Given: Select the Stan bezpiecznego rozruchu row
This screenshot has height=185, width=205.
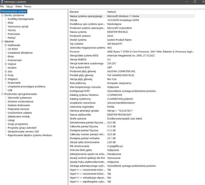Looking at the screenshot, I should [132, 87].
